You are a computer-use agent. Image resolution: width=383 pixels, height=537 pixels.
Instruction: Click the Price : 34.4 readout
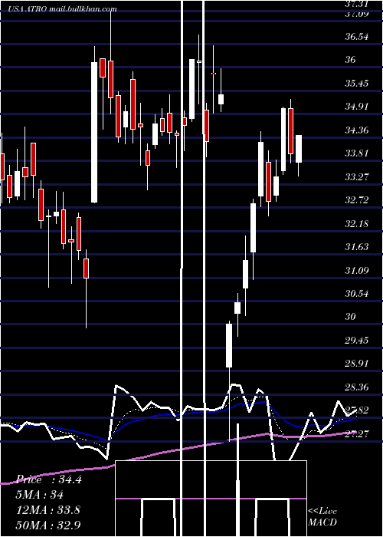click(x=49, y=479)
